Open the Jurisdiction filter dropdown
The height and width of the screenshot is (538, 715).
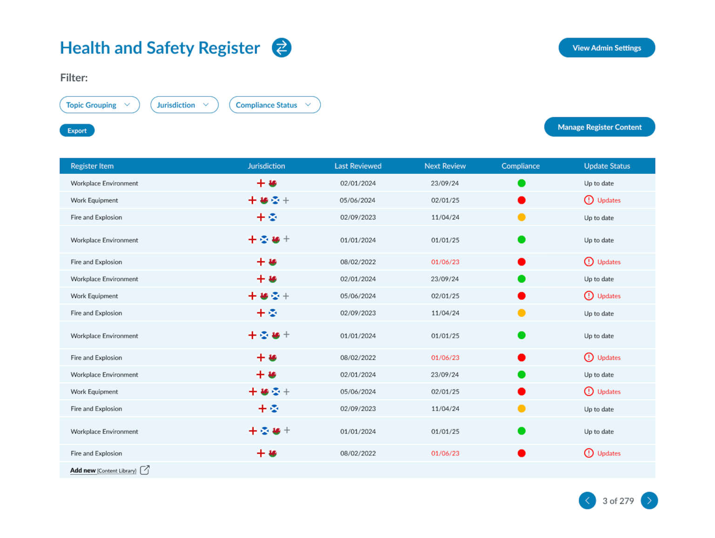tap(184, 105)
